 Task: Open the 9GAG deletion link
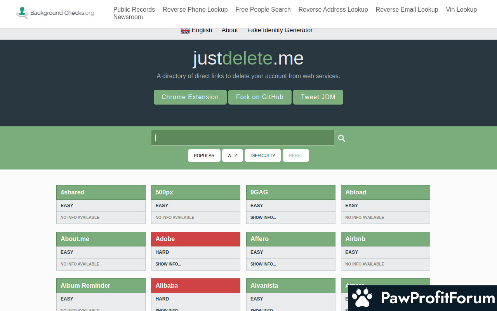tap(291, 192)
